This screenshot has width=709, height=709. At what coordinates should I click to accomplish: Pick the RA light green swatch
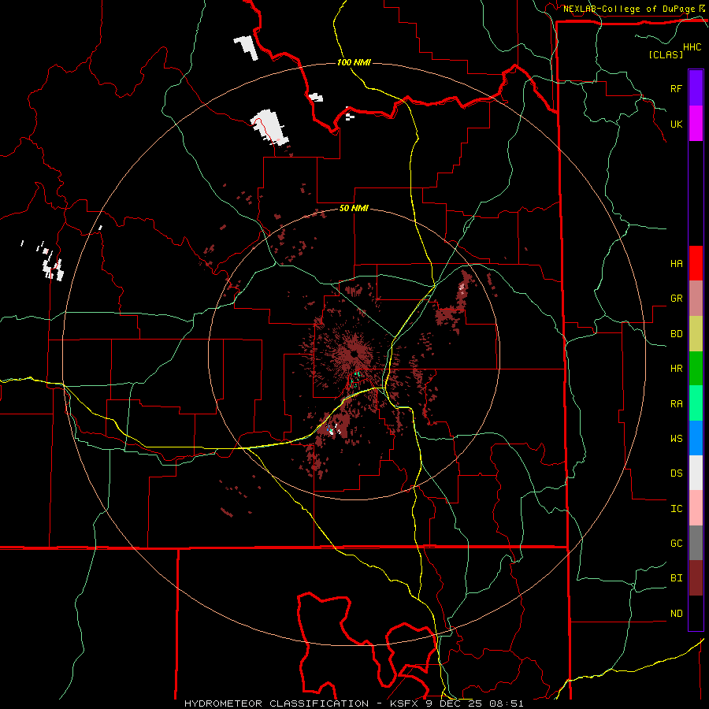tap(696, 403)
